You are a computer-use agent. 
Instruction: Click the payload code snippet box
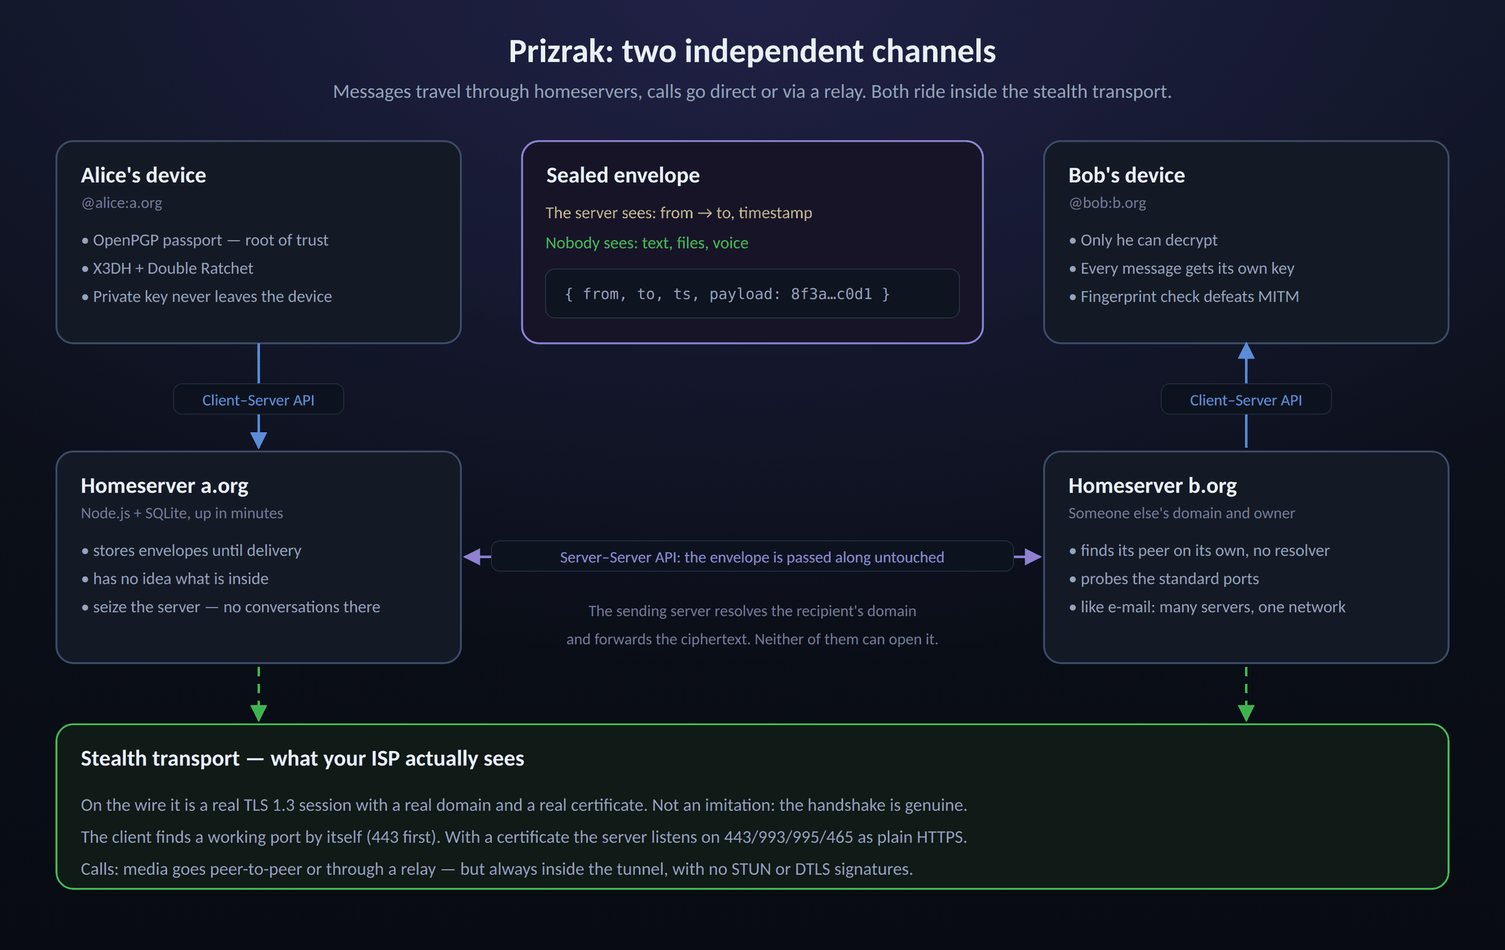(x=752, y=293)
